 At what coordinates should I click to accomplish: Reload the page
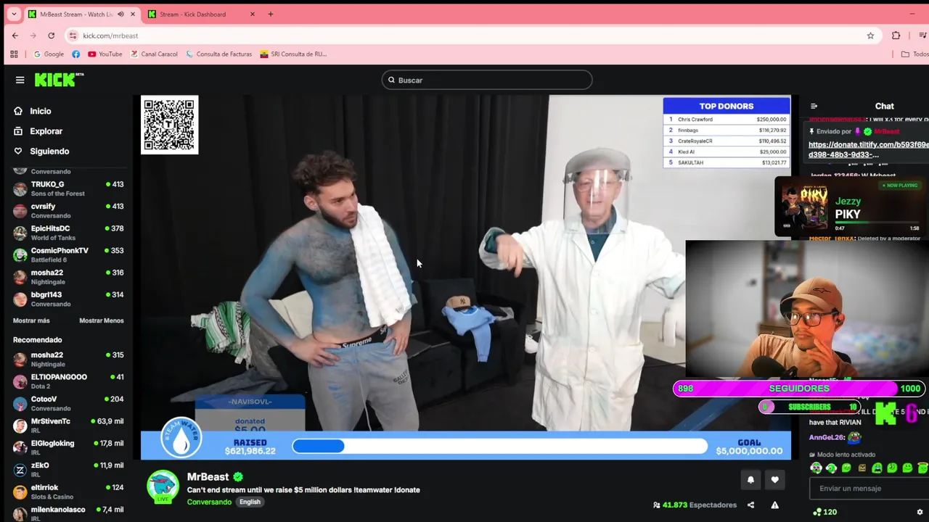pyautogui.click(x=51, y=36)
